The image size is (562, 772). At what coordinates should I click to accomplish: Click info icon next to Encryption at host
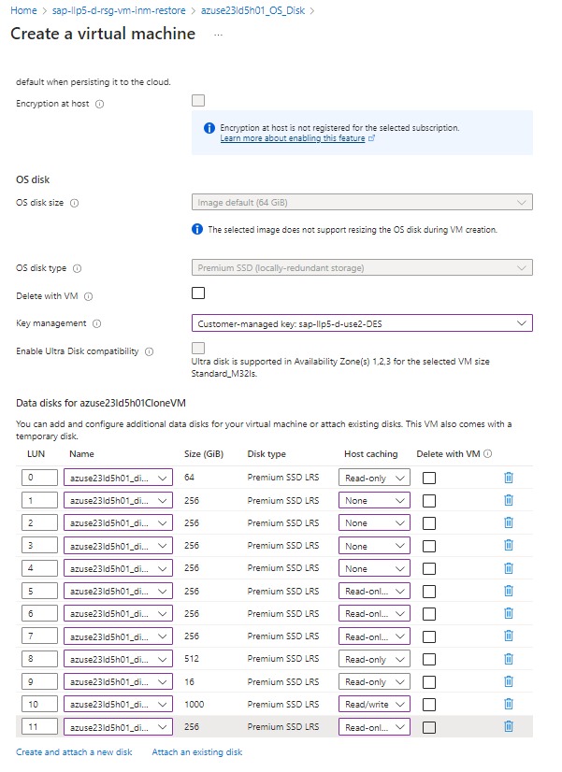[100, 104]
